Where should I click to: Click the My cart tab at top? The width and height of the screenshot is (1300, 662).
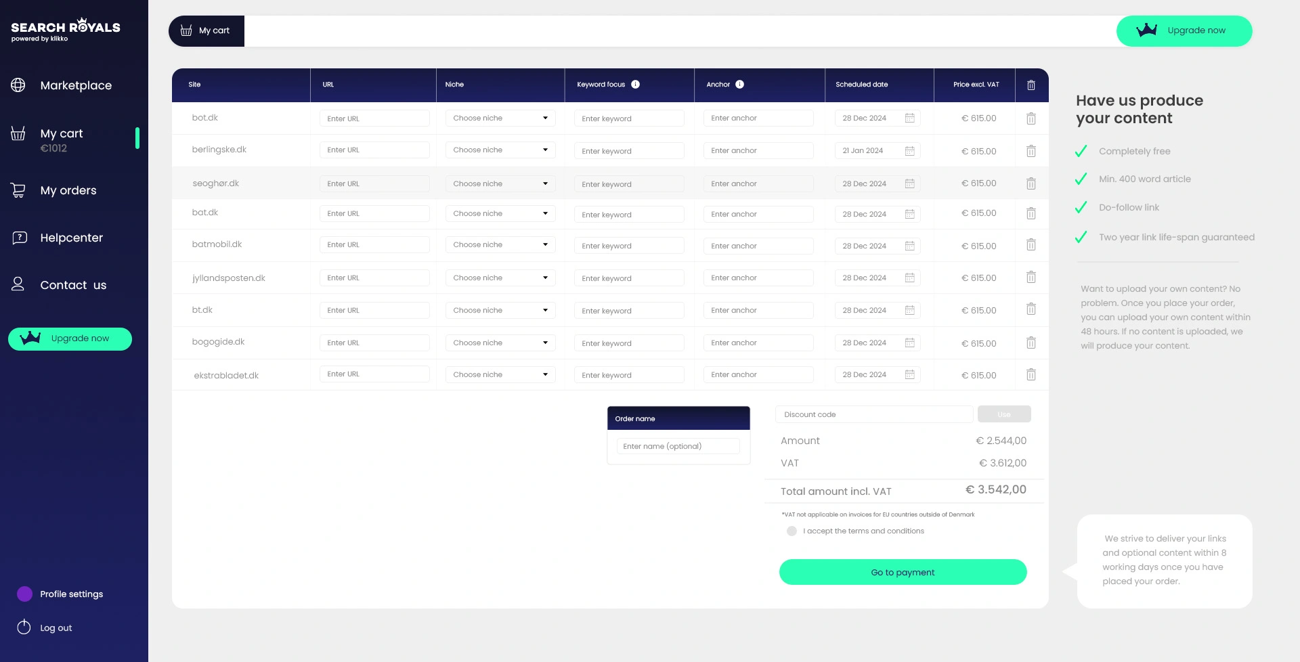click(x=207, y=30)
